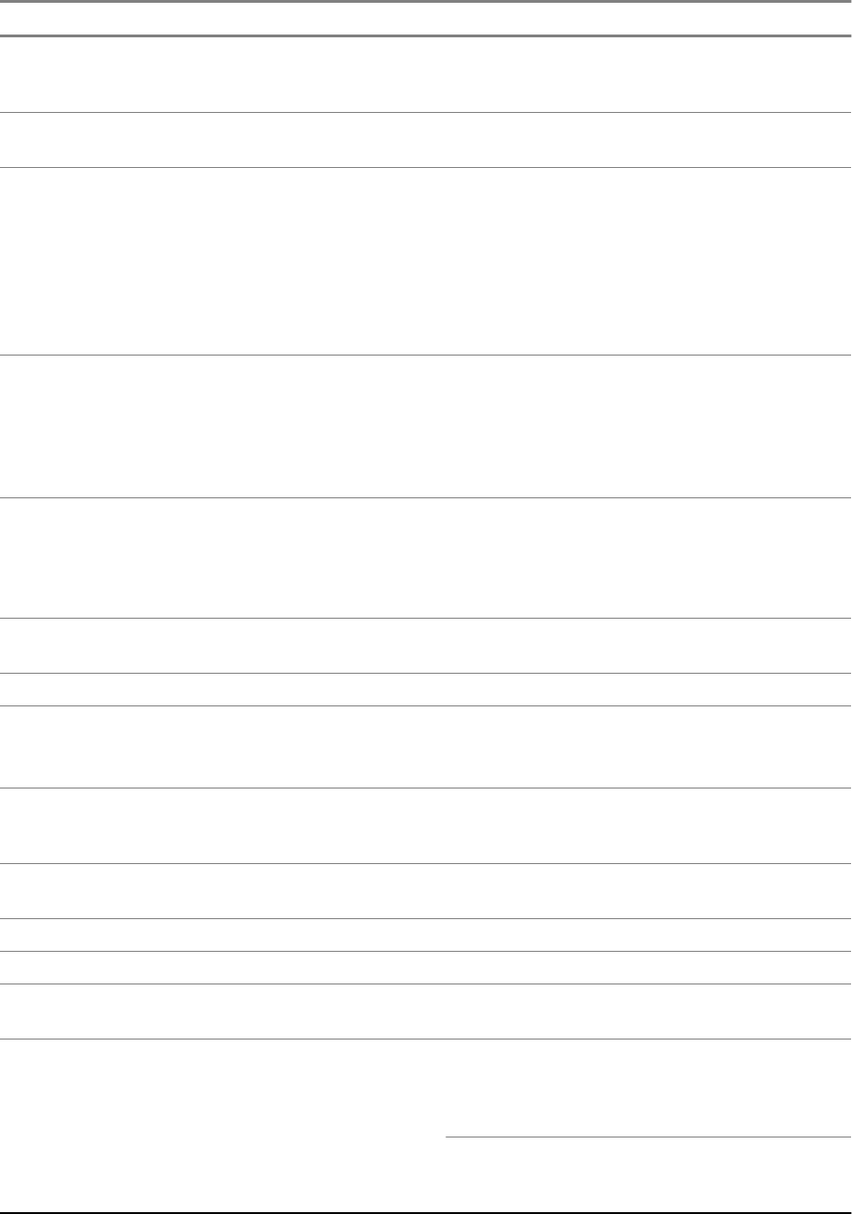Select the thin eleventh table row

[x=426, y=935]
